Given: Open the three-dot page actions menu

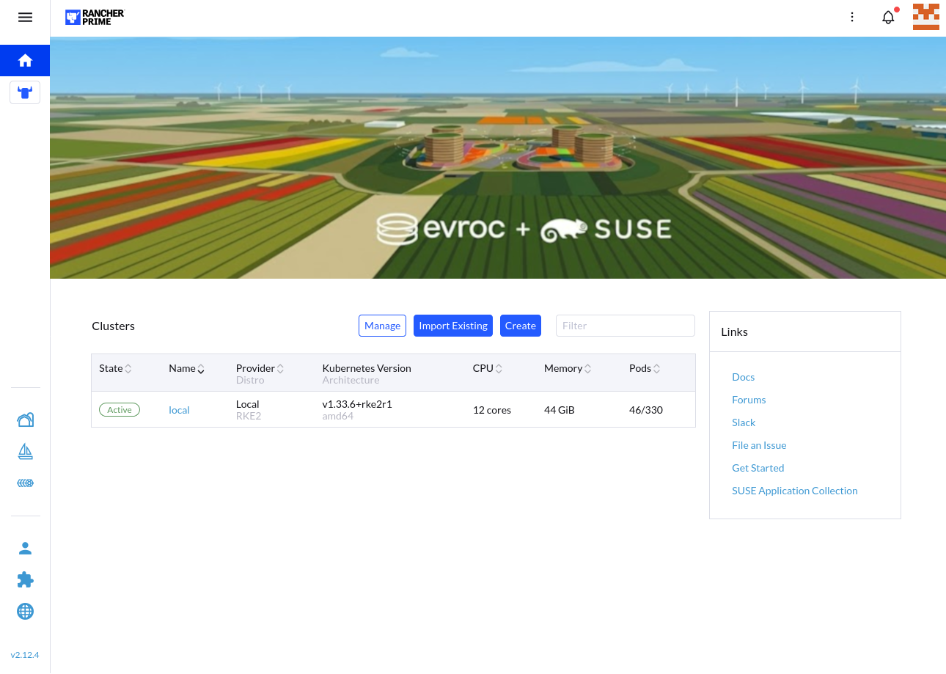Looking at the screenshot, I should pos(852,18).
